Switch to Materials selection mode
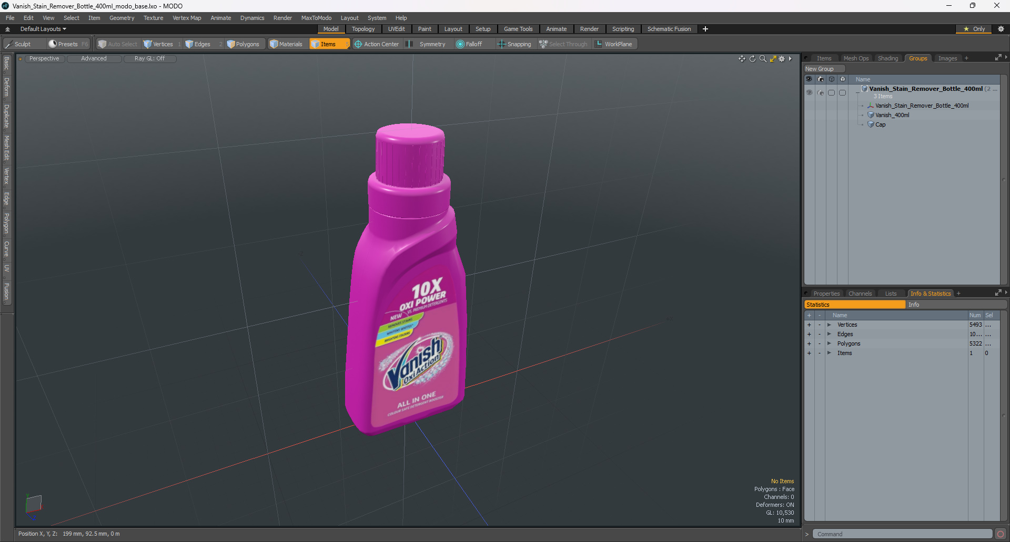The width and height of the screenshot is (1010, 542). click(x=288, y=44)
